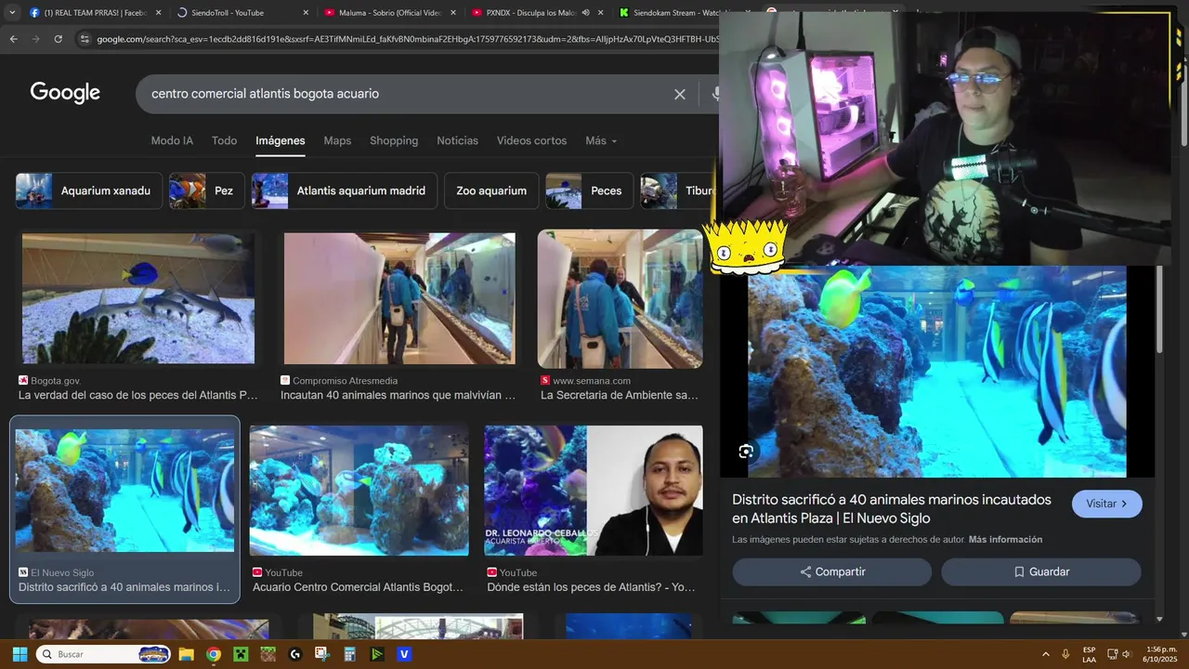Screen dimensions: 1189x669
Task: Reload the page
Action: coord(58,39)
